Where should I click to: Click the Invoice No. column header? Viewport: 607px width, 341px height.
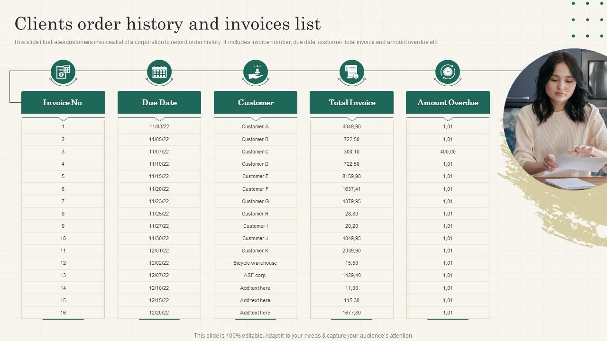click(63, 102)
